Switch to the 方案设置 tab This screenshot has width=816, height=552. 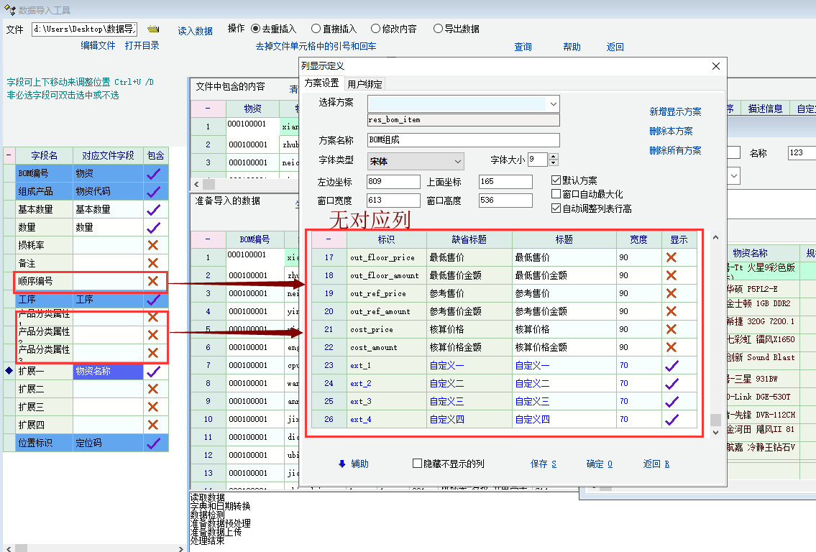click(321, 83)
